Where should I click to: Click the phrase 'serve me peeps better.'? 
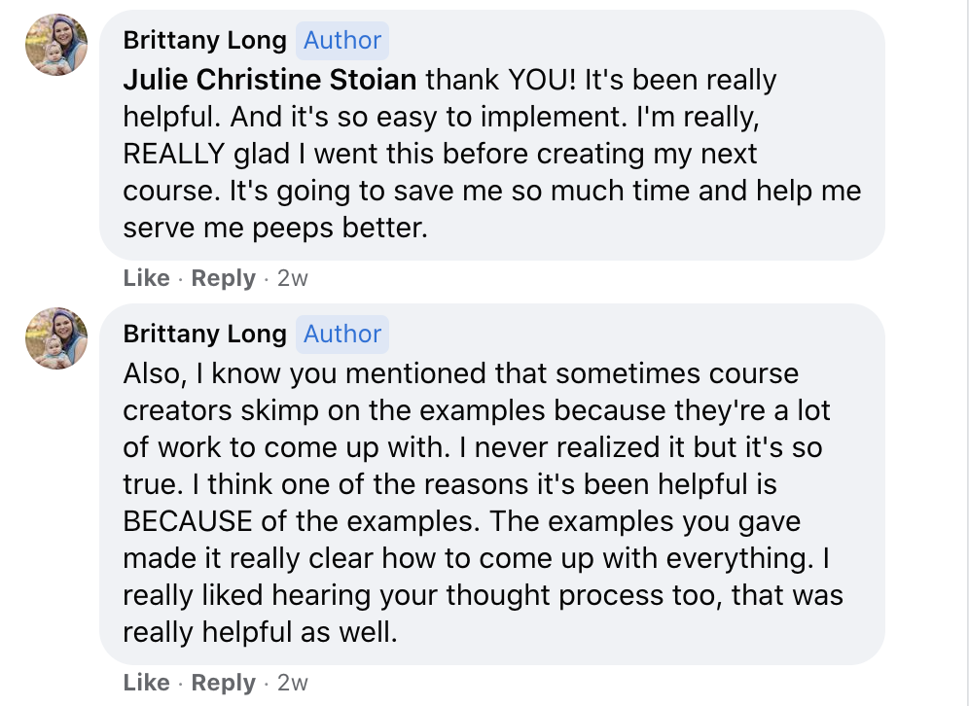pyautogui.click(x=275, y=228)
